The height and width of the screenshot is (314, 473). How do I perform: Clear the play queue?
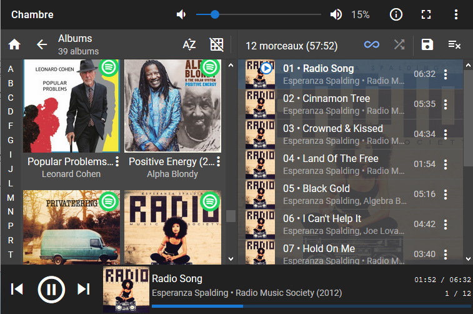point(454,44)
